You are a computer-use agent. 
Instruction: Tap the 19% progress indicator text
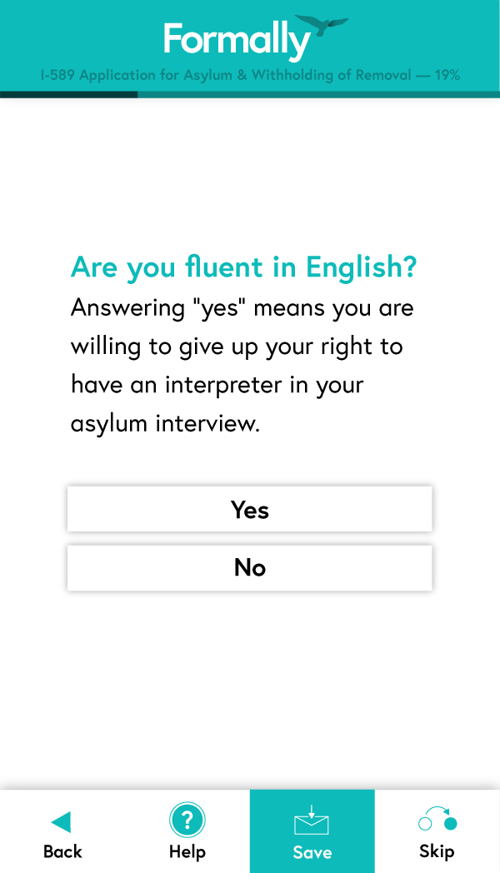447,75
